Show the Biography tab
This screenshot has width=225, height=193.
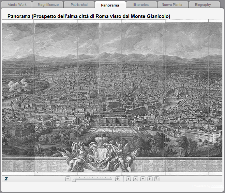[204, 5]
